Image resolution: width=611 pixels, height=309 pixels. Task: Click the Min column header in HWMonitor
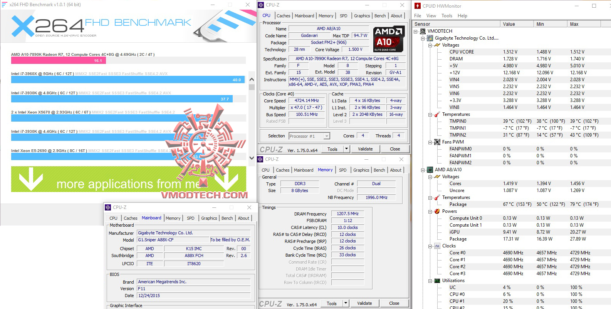[551, 24]
